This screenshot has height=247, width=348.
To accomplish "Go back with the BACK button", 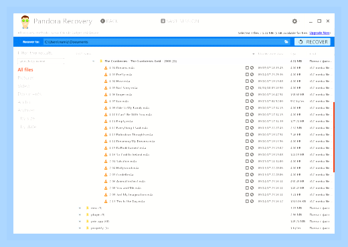I will tap(109, 21).
